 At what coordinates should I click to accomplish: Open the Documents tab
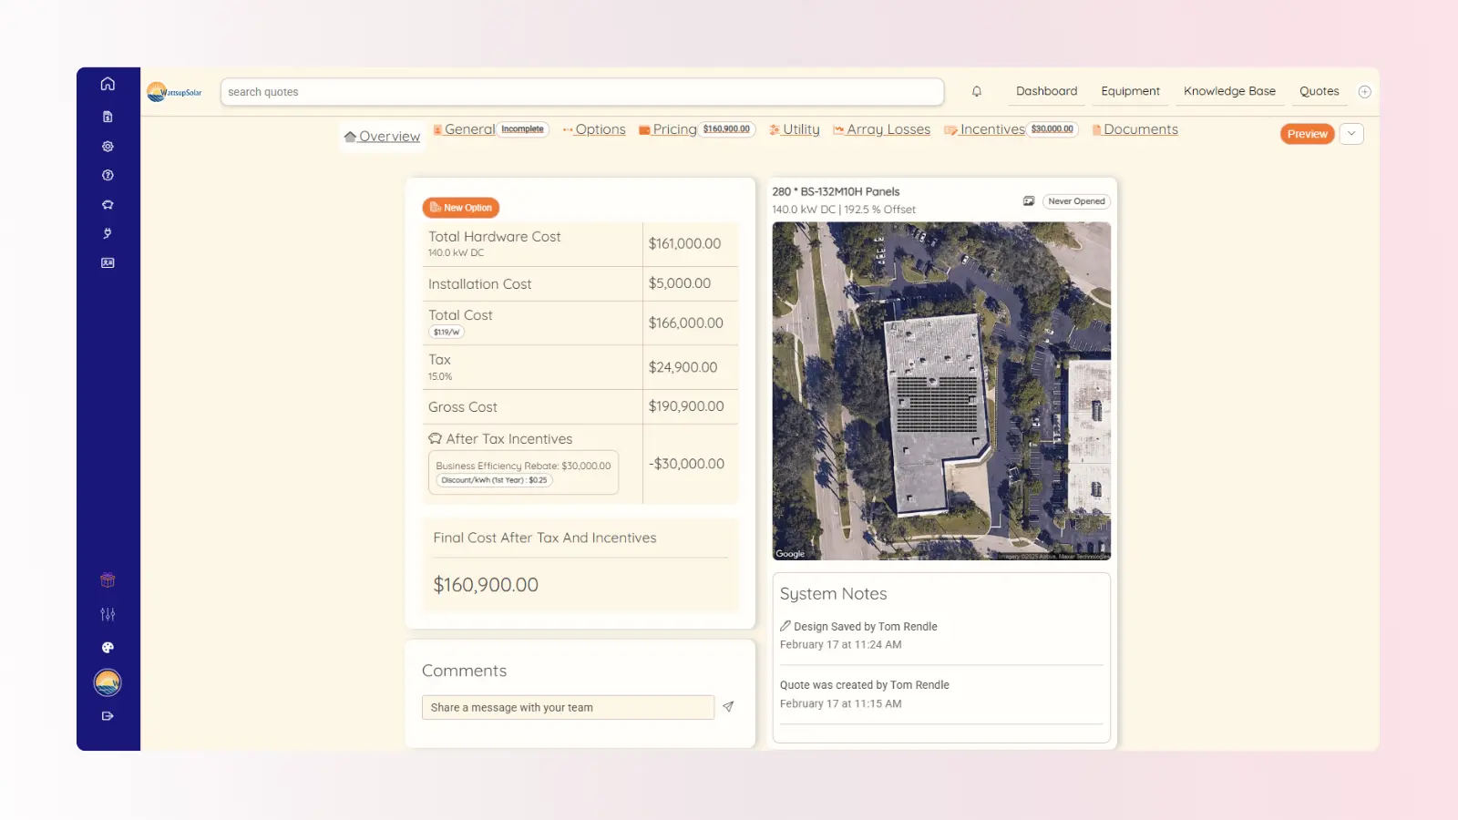[x=1135, y=129]
